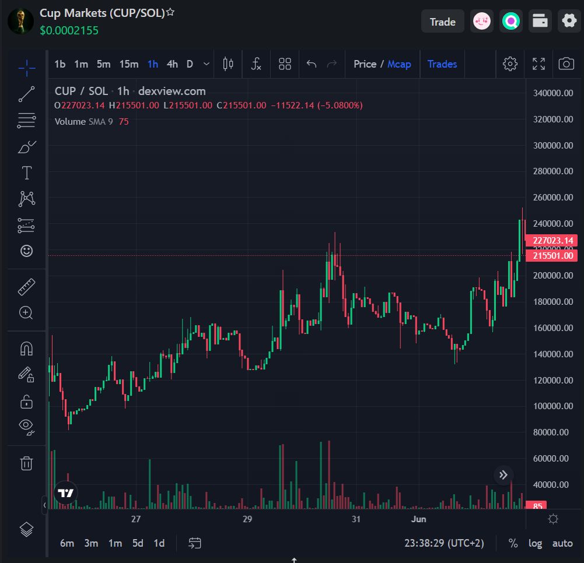Click the TradingView logo badge

(x=65, y=492)
